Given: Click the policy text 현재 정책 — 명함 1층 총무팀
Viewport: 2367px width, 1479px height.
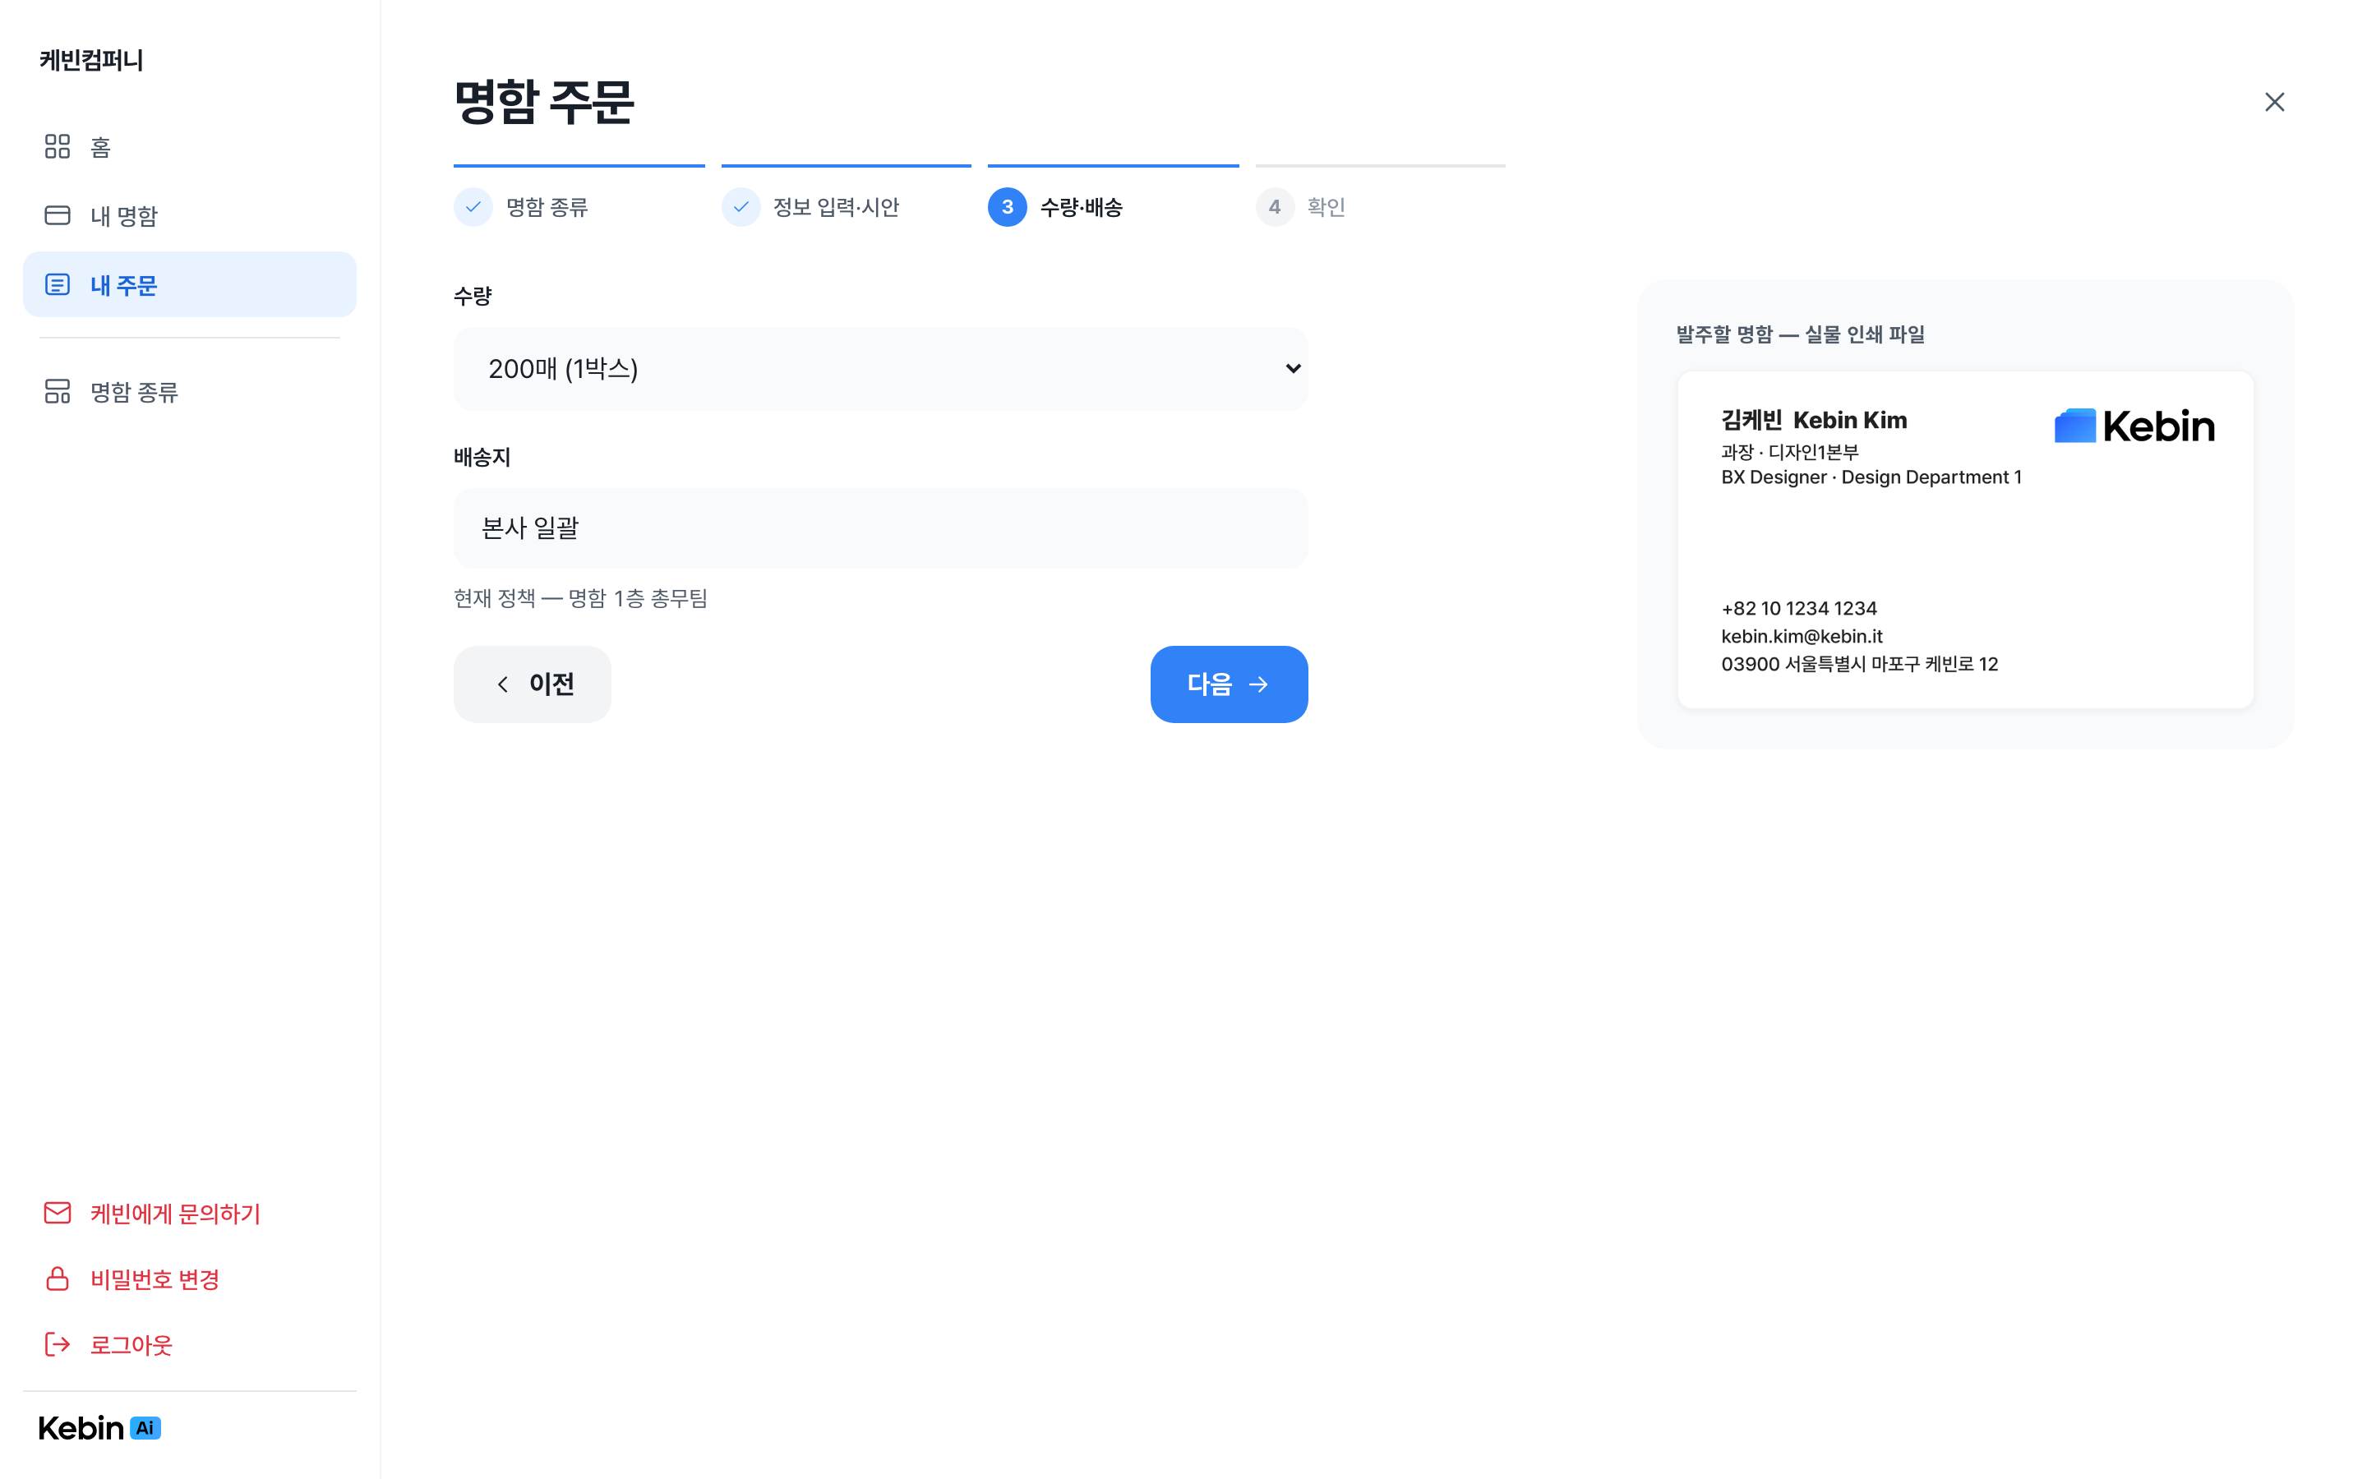Looking at the screenshot, I should click(580, 597).
